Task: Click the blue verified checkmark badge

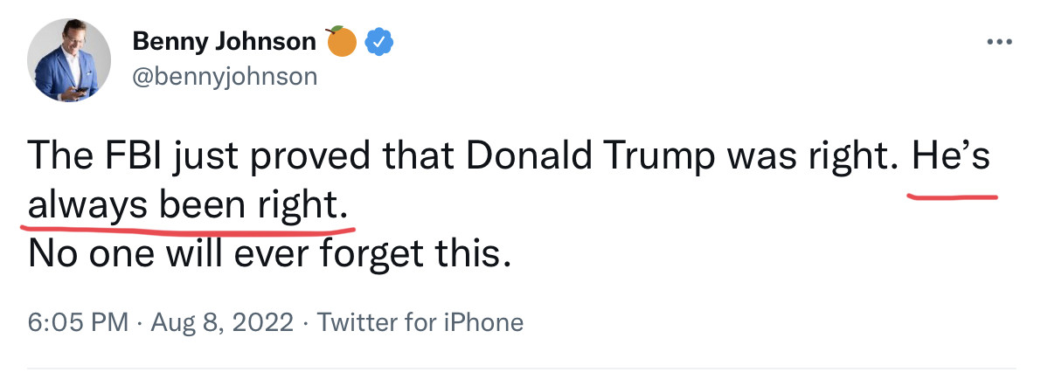Action: [x=377, y=41]
